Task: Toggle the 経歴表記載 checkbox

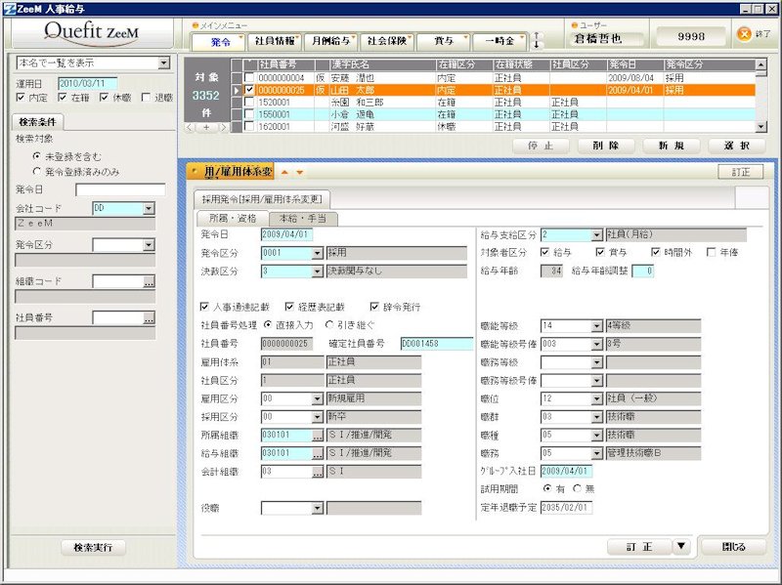Action: (289, 307)
